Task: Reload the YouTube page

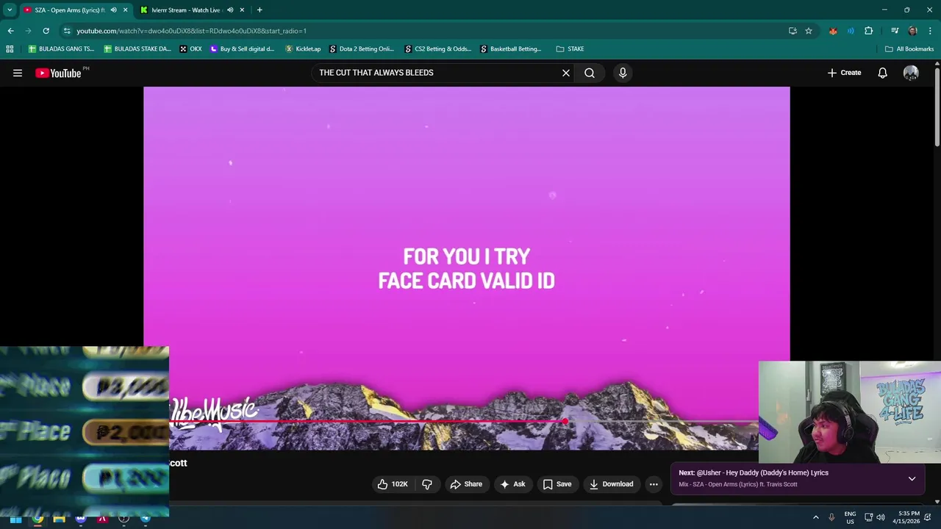Action: [46, 31]
